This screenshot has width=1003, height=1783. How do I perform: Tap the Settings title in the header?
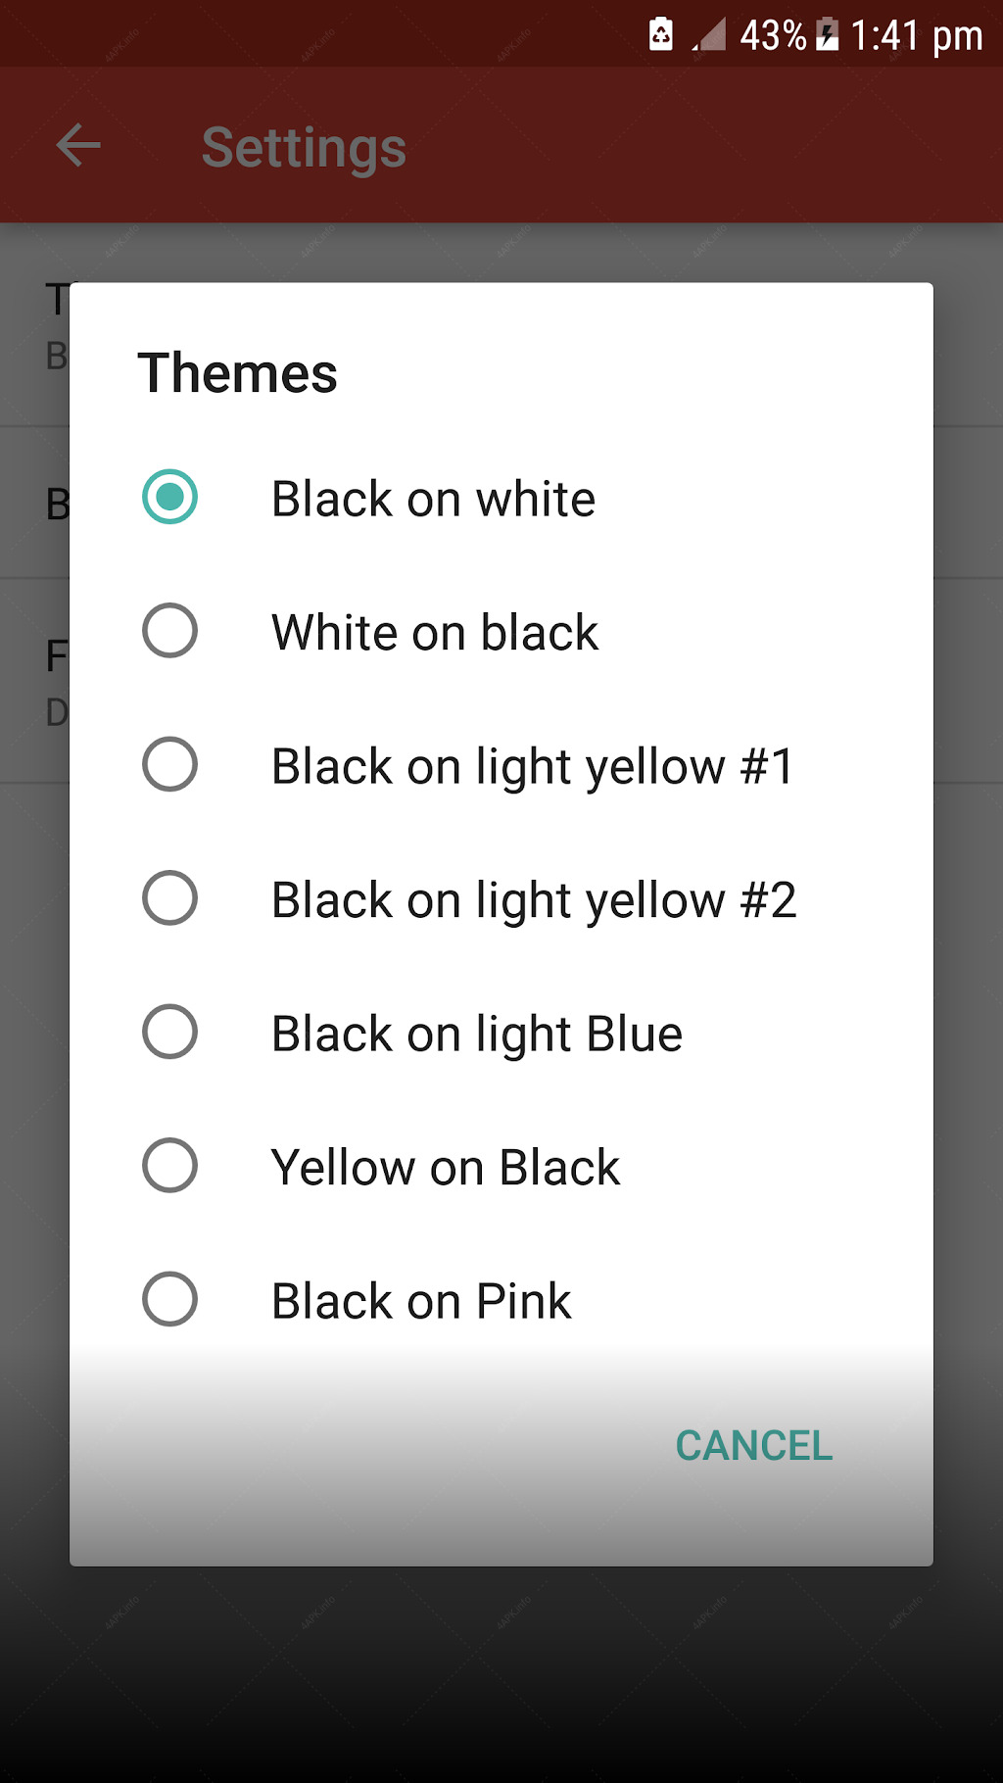pyautogui.click(x=304, y=148)
